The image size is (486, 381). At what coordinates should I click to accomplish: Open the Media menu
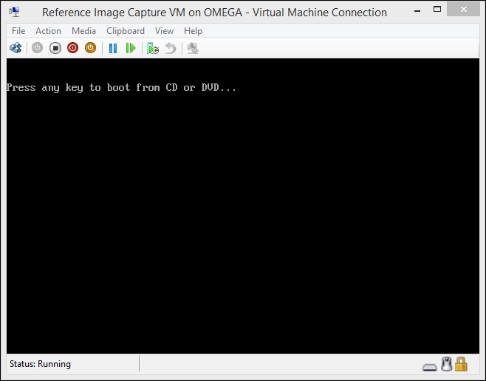point(83,31)
